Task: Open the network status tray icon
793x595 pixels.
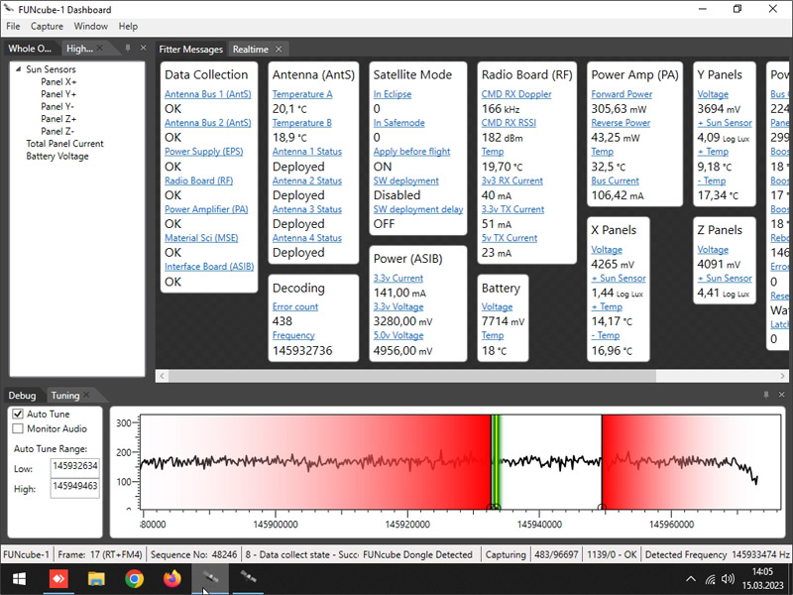Action: 711,579
